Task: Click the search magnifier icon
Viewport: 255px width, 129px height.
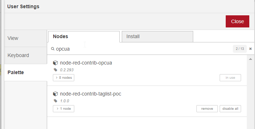Action: [52, 49]
